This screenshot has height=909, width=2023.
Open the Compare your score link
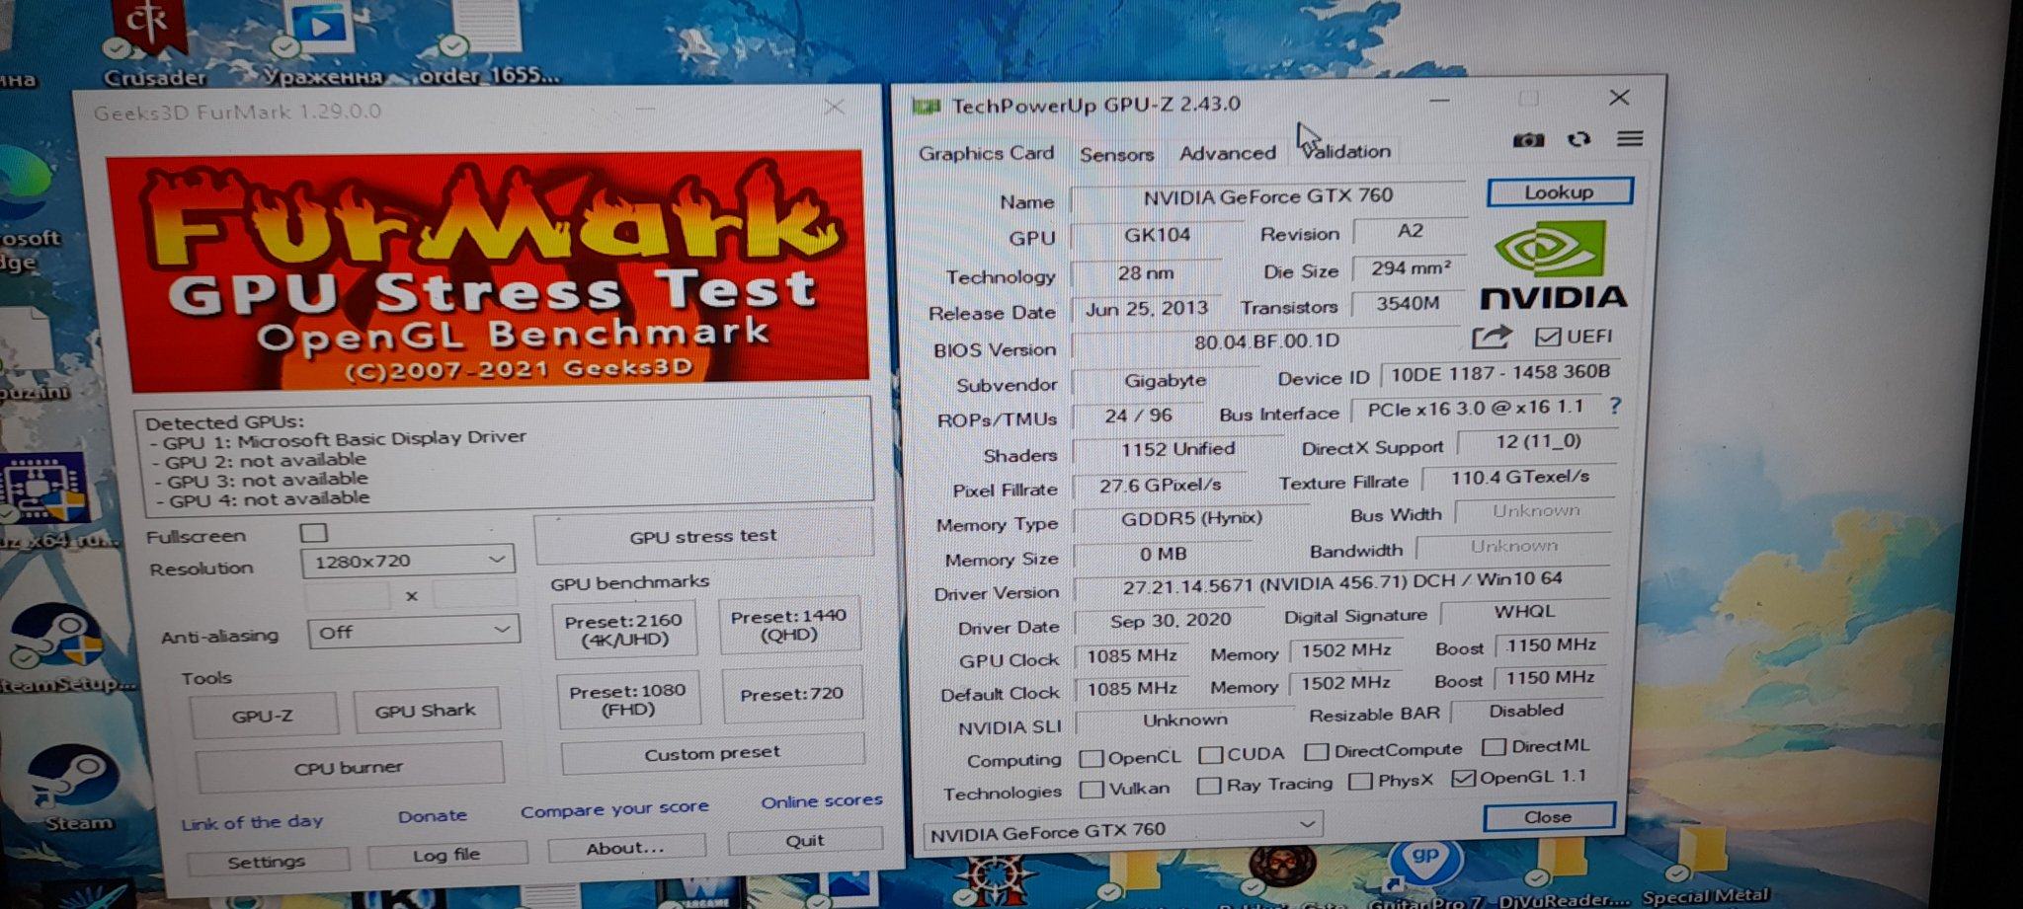(614, 809)
